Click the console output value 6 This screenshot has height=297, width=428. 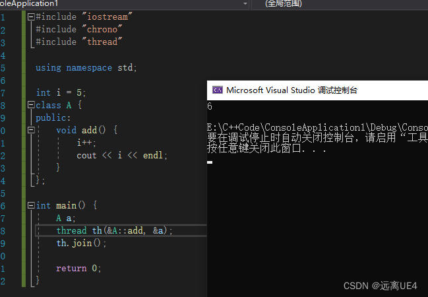click(209, 106)
